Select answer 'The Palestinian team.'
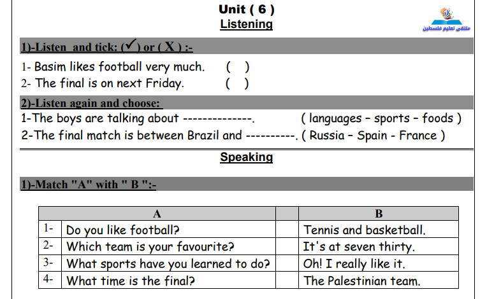 (x=362, y=281)
